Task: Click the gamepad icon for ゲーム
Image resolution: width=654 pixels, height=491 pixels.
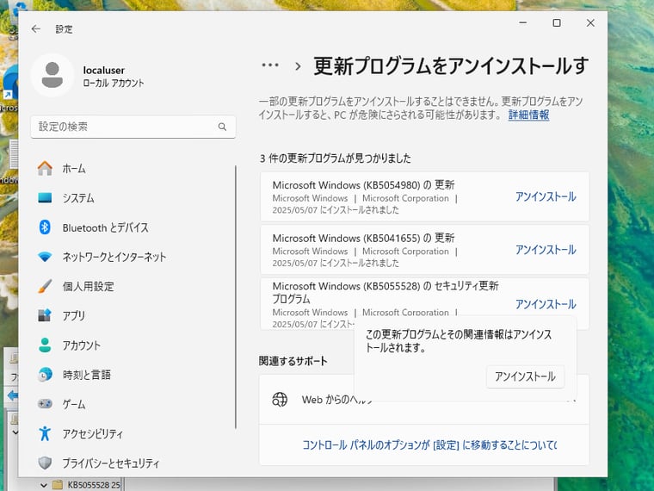Action: click(x=45, y=404)
